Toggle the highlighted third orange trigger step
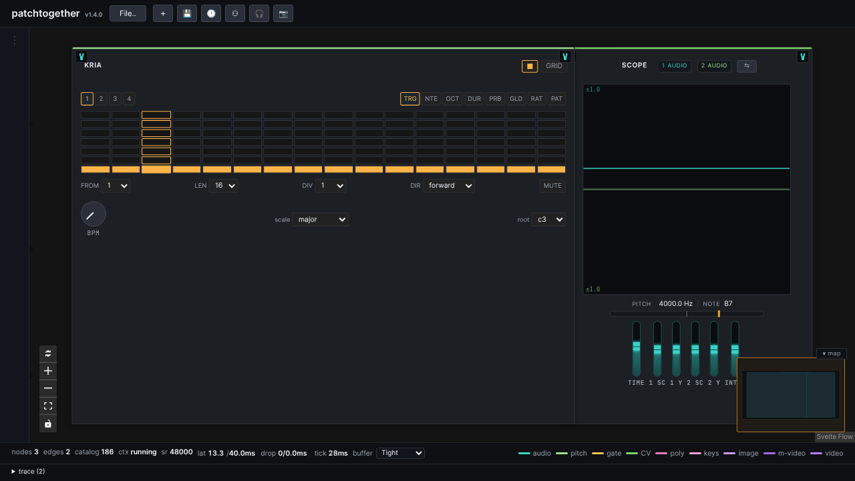855x481 pixels. pos(156,170)
